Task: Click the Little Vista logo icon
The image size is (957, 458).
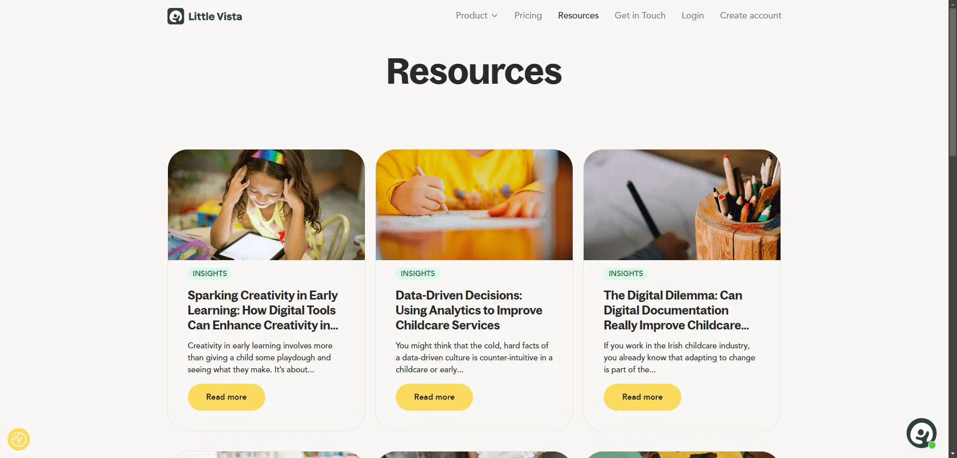Action: coord(175,16)
